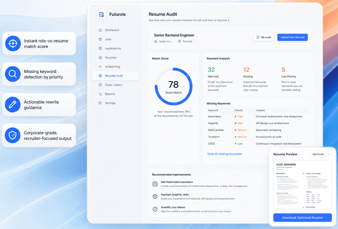Click the Reports chart icon
This screenshot has width=338, height=229.
tap(100, 94)
